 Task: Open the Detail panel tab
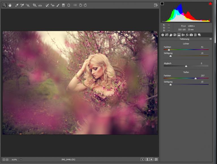171,35
